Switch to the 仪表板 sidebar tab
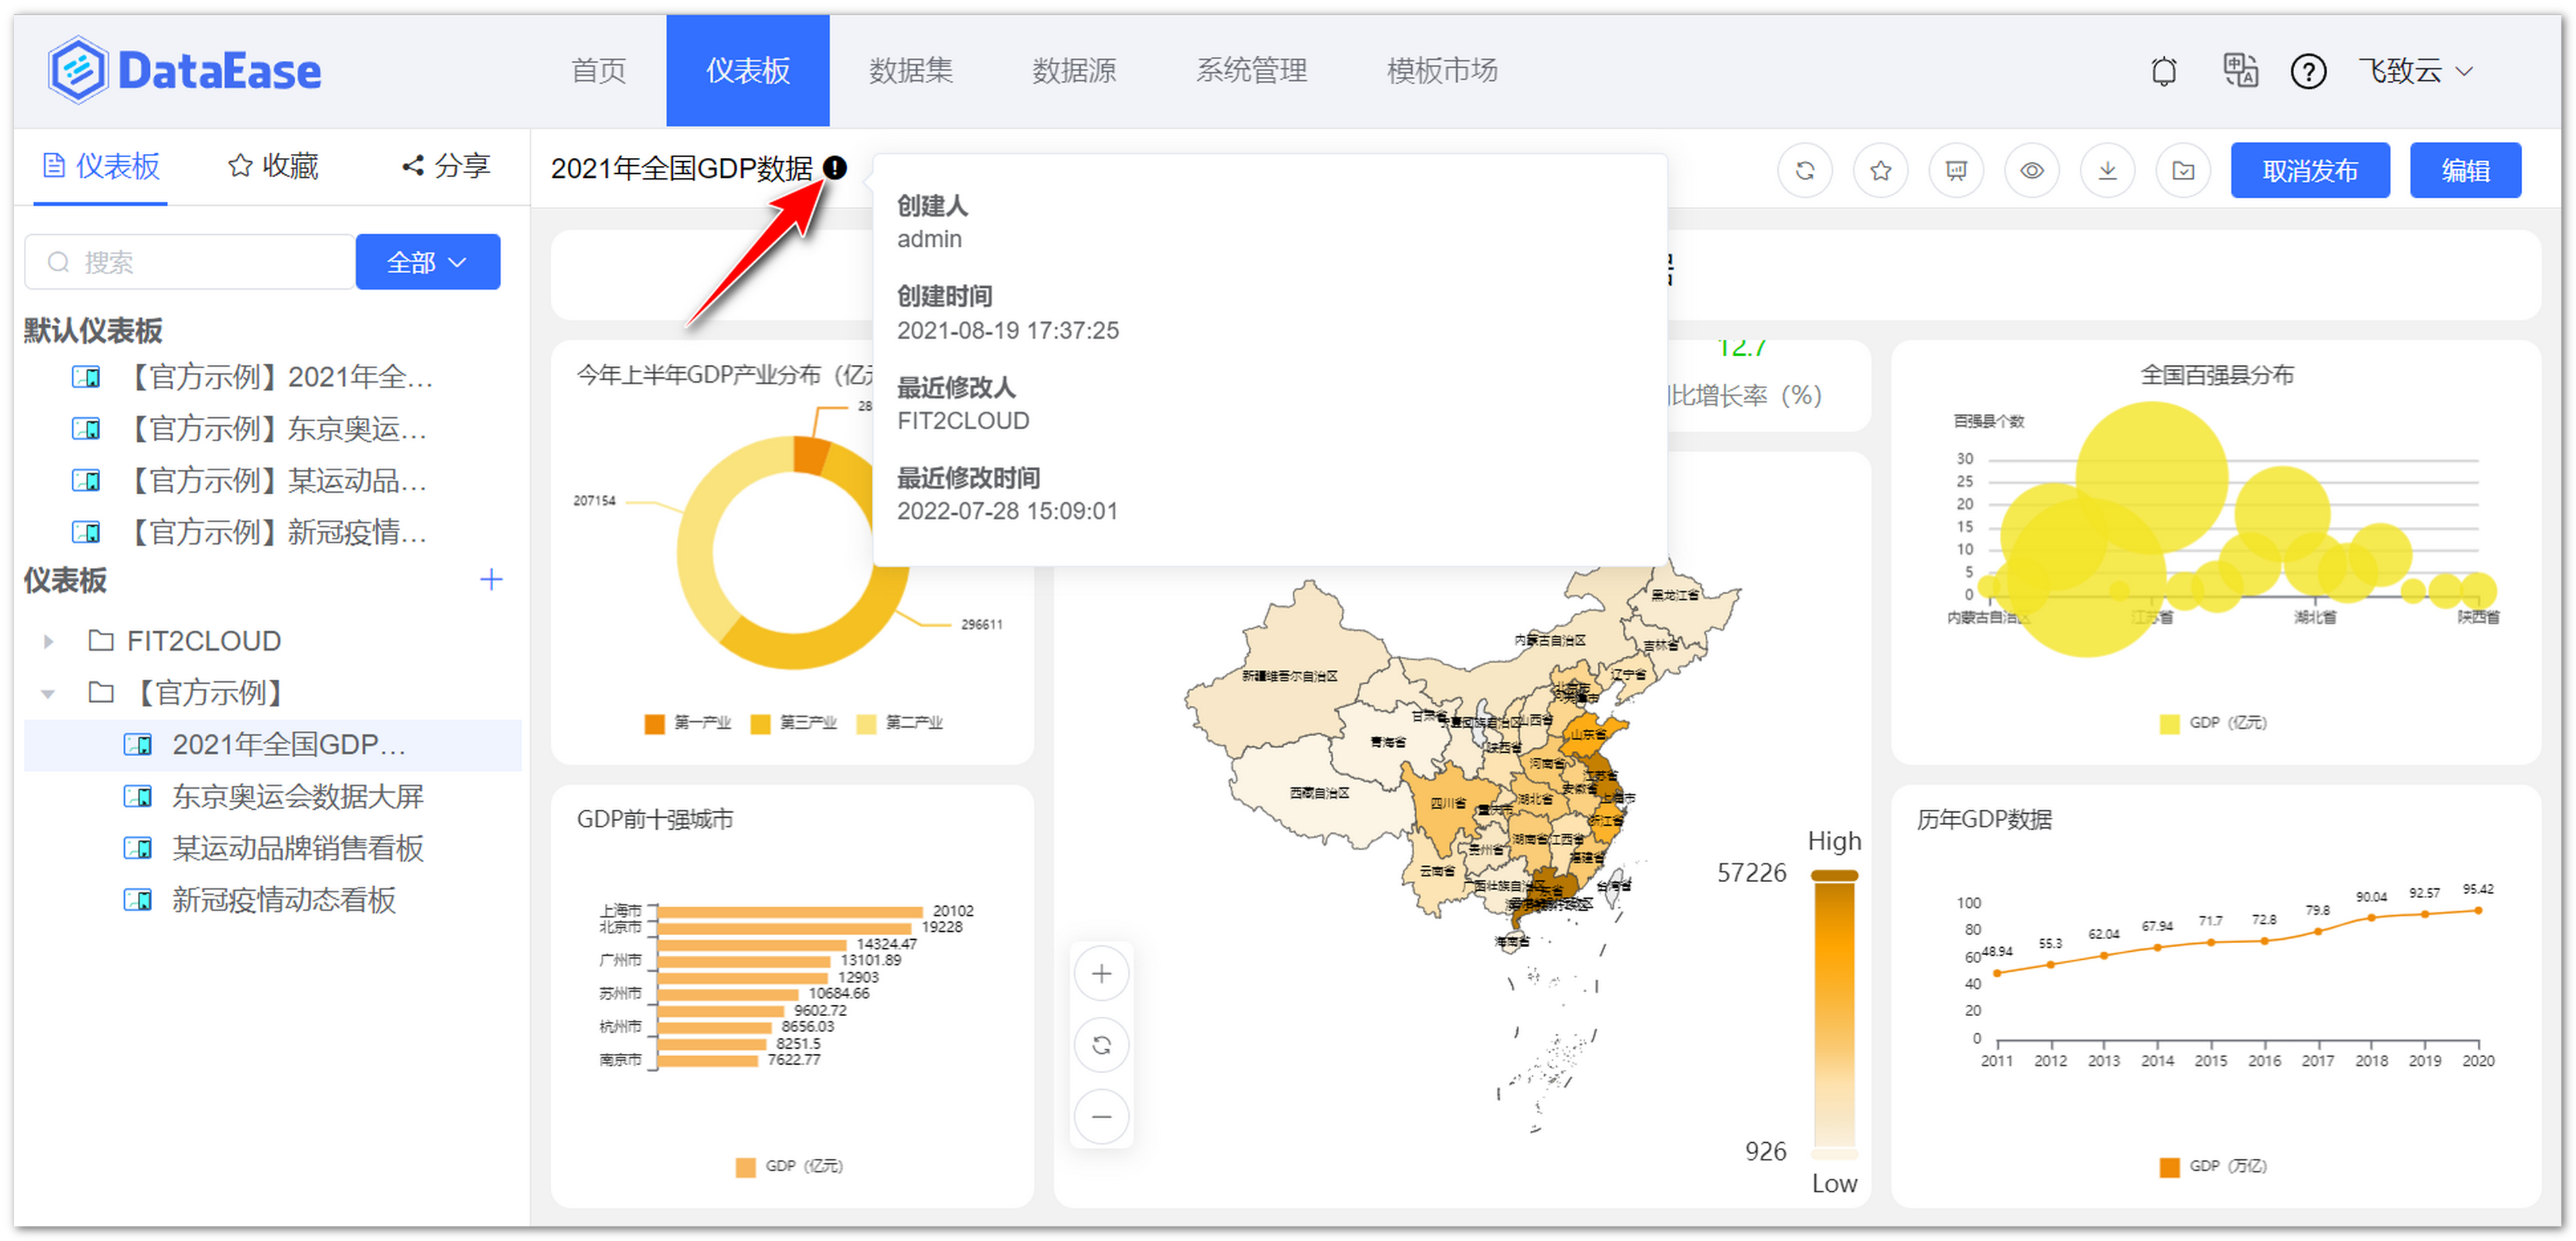 pos(101,167)
